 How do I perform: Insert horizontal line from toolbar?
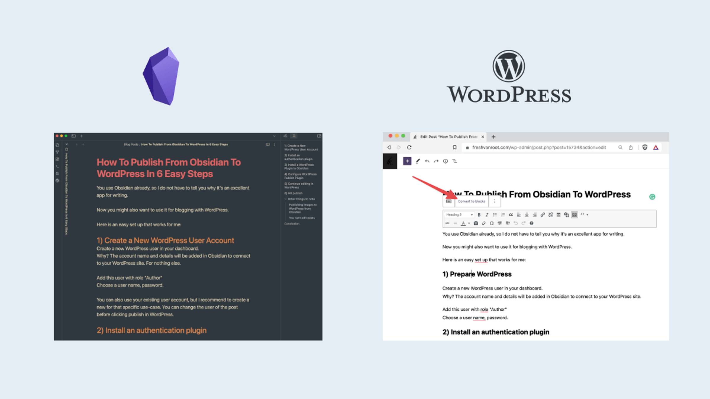pyautogui.click(x=455, y=223)
